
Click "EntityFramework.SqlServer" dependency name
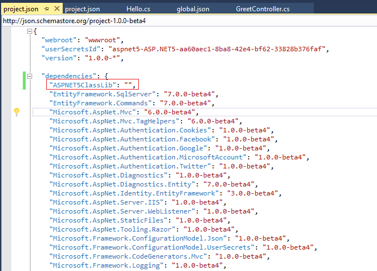tap(102, 94)
